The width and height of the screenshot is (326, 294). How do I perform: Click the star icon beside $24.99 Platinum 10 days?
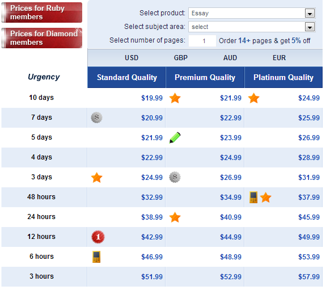pyautogui.click(x=253, y=98)
